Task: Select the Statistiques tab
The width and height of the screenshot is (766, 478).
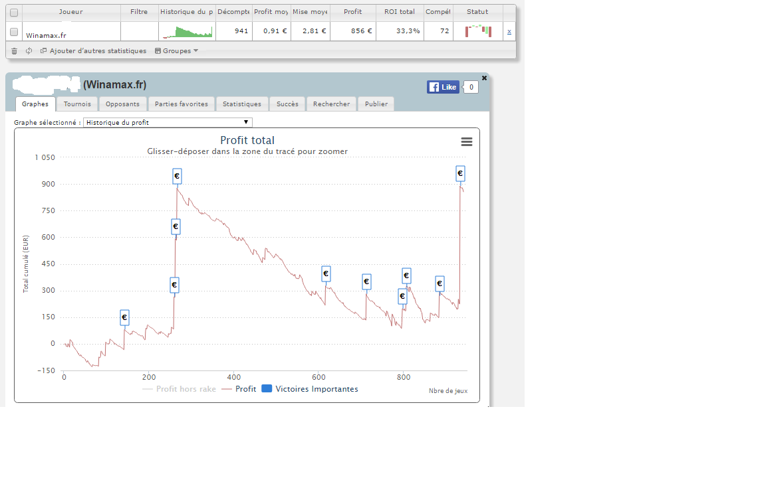Action: coord(242,104)
